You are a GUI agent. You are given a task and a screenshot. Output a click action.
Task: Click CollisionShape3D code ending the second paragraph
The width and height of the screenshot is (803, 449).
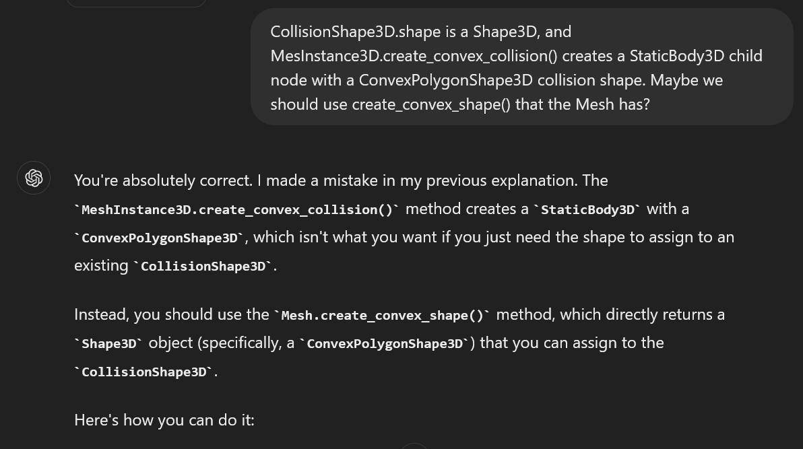[143, 372]
